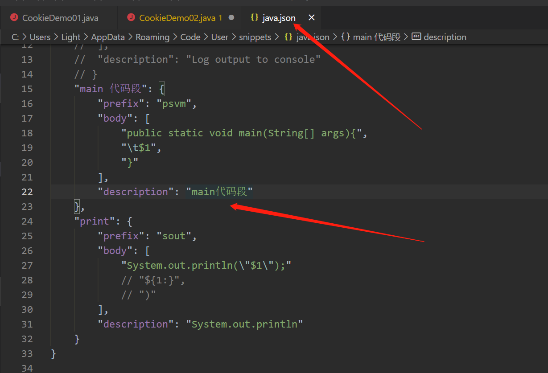
Task: Select the java.json editor tab
Action: (279, 18)
